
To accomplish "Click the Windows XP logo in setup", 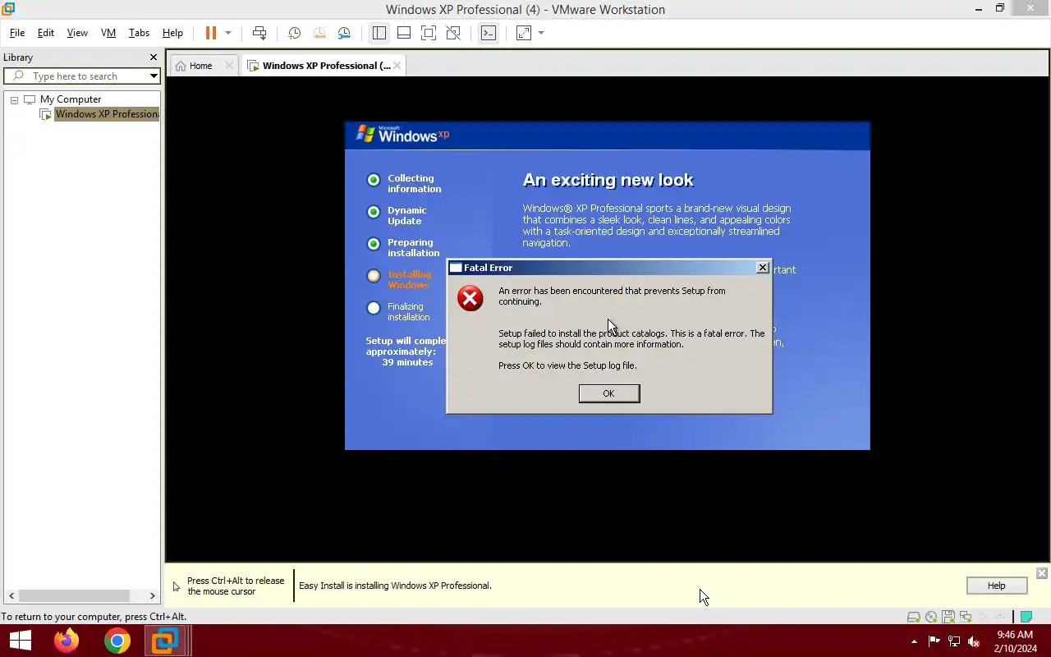I will pyautogui.click(x=402, y=135).
